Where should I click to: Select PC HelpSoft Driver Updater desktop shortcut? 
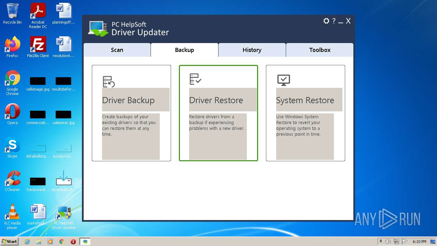(x=64, y=217)
